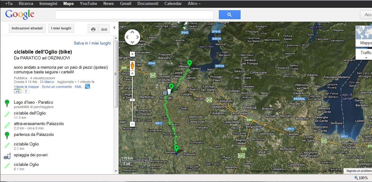Download the KML link
The image size is (372, 182).
point(78,87)
